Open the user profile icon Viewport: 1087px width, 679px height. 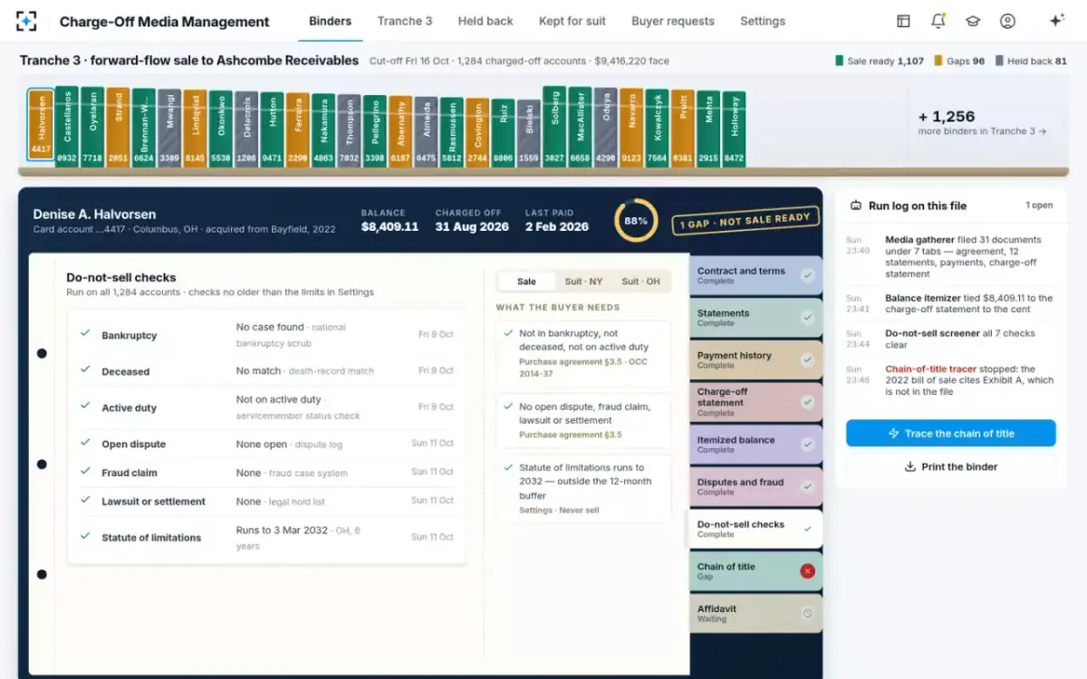click(x=1007, y=21)
